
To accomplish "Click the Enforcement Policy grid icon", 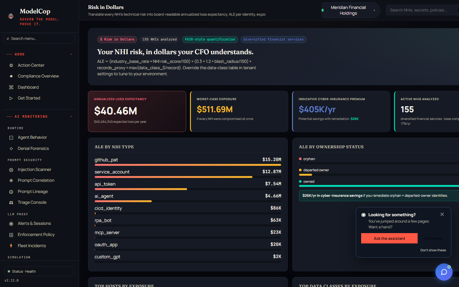I will [x=11, y=235].
